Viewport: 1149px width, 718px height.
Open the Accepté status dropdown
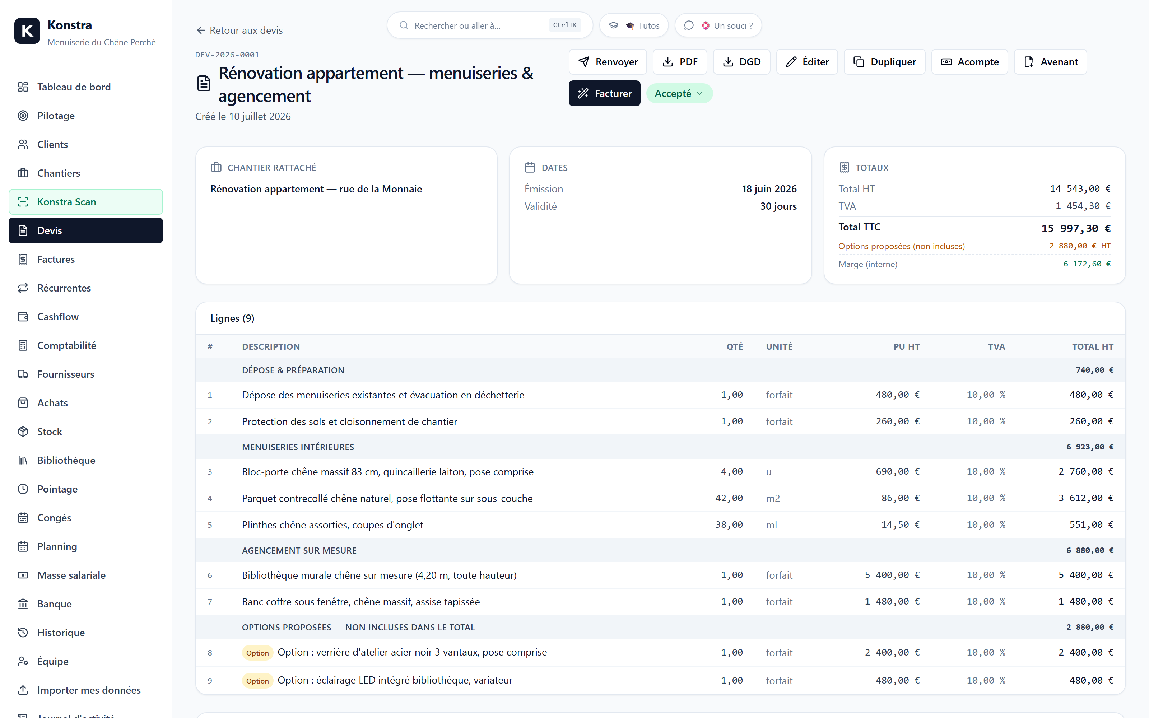(679, 94)
